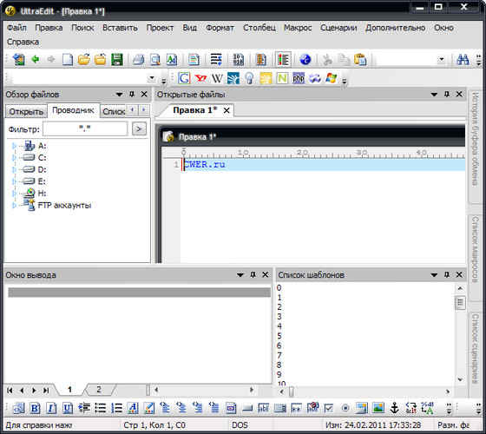Click the Copy icon in toolbar
Screen dimensions: 486x434
344,60
